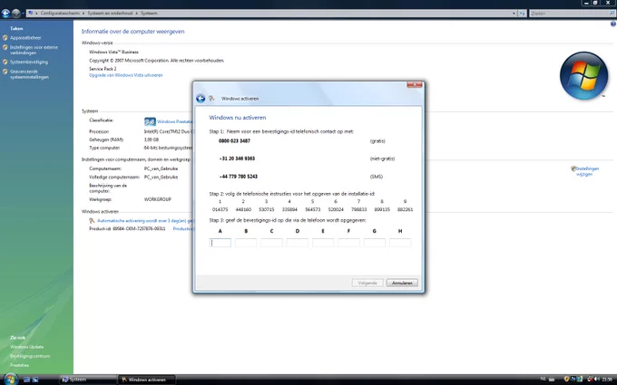This screenshot has width=617, height=385.
Task: Click phone number +31 20 346 9363
Action: [237, 159]
